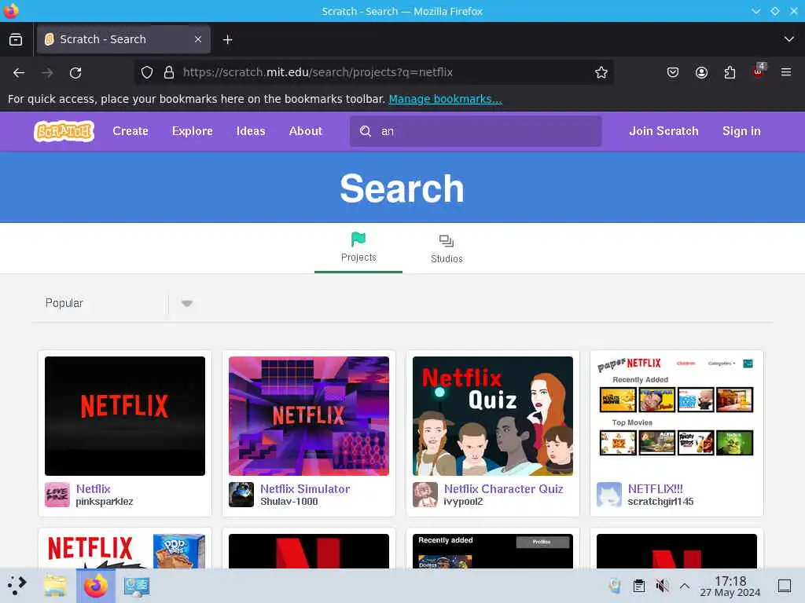The width and height of the screenshot is (805, 603).
Task: Open the Shulav-1000 author link
Action: tap(289, 502)
